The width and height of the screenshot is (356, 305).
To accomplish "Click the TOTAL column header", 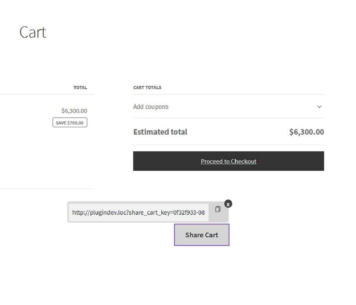I will (x=81, y=88).
